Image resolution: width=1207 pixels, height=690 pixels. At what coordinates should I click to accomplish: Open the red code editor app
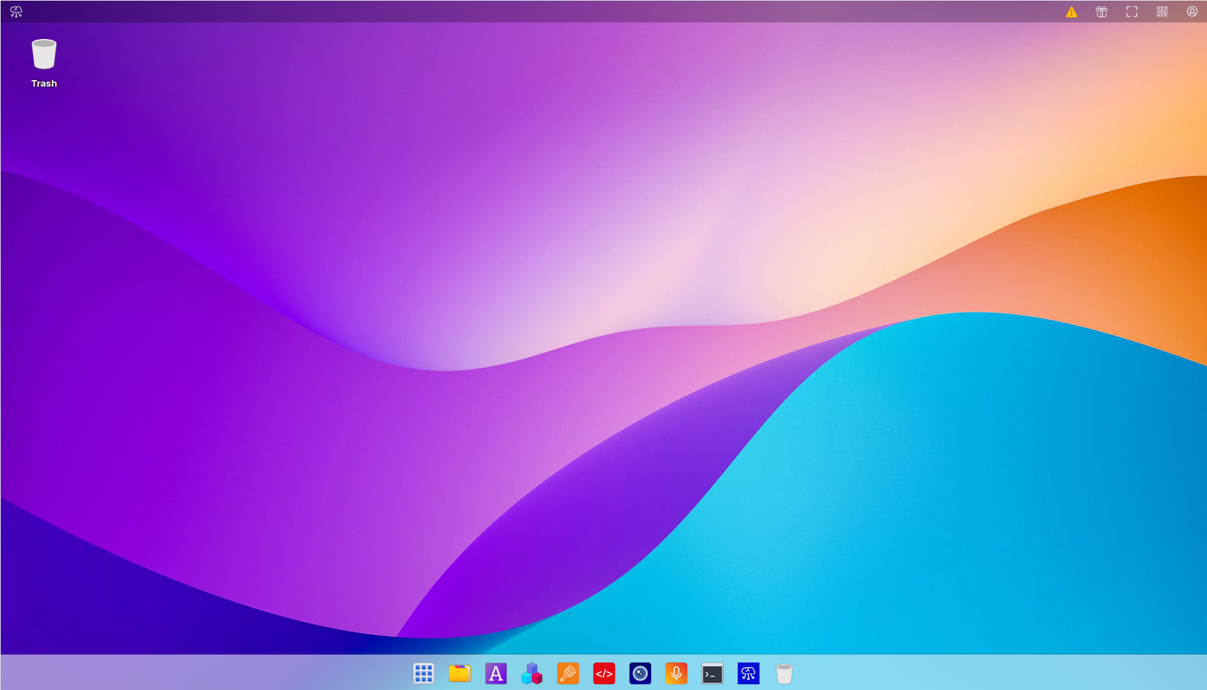click(x=604, y=673)
